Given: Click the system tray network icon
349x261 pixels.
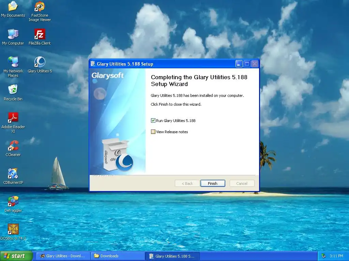Looking at the screenshot, I should (x=323, y=256).
